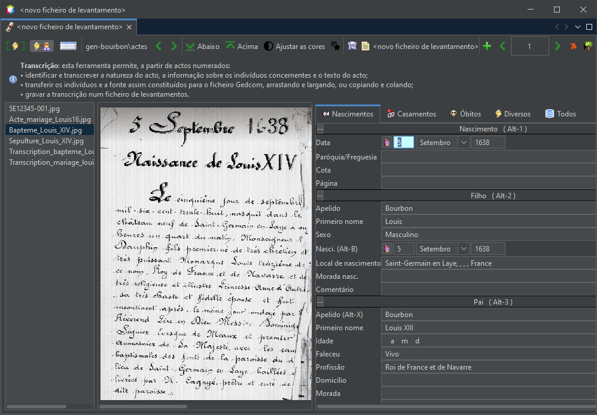
Task: Select Bapteme_Louis_XIV.jpg in file list
Action: pyautogui.click(x=50, y=130)
